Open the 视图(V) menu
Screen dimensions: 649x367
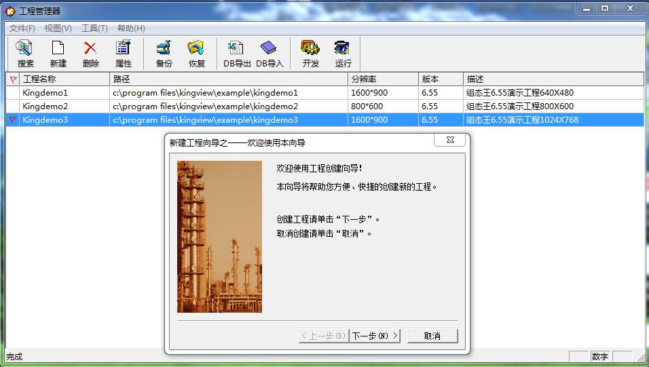tap(58, 28)
